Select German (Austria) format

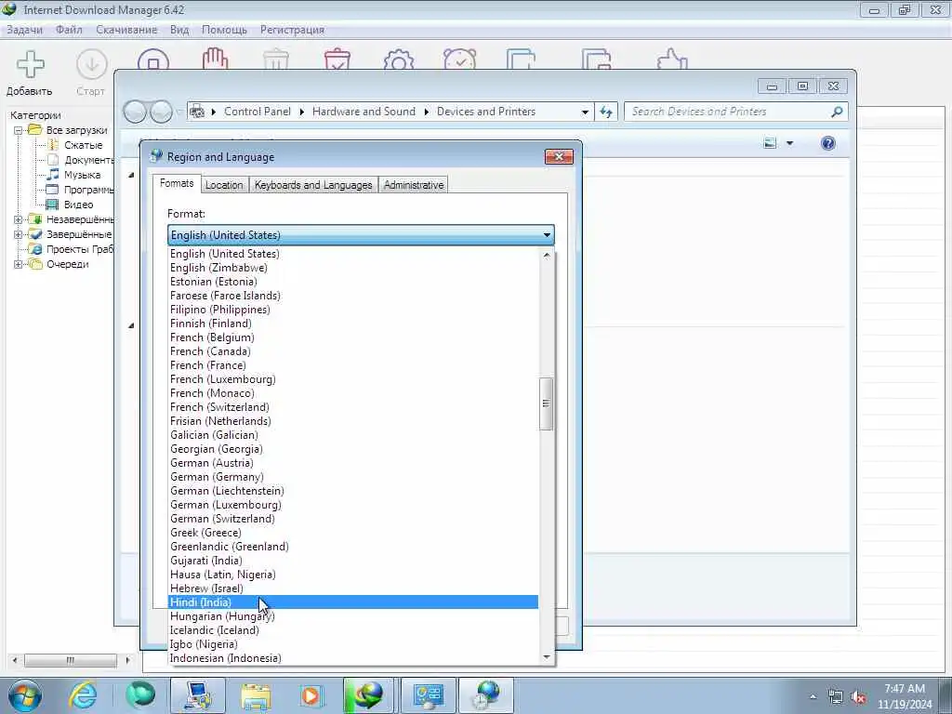tap(353, 463)
